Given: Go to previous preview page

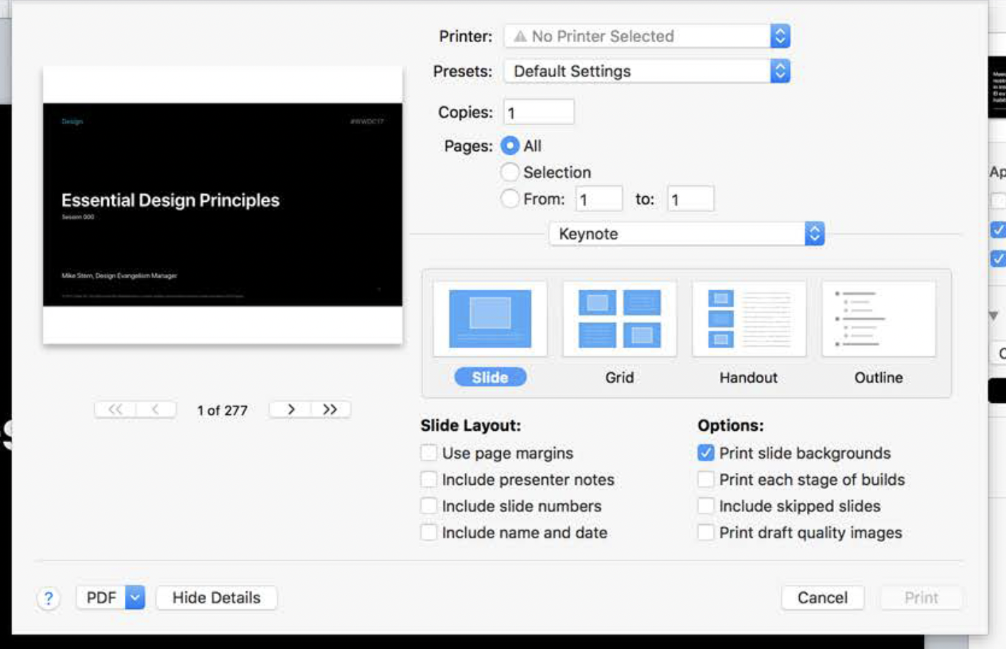Looking at the screenshot, I should click(156, 409).
